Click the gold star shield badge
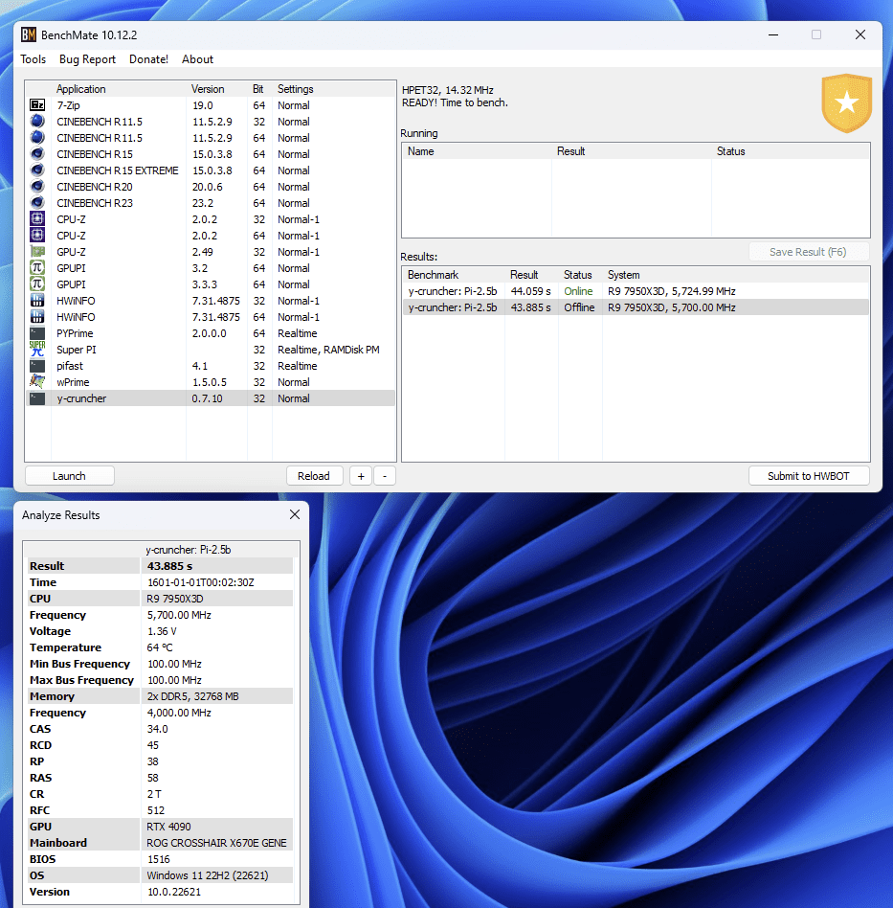The width and height of the screenshot is (893, 908). pyautogui.click(x=847, y=103)
